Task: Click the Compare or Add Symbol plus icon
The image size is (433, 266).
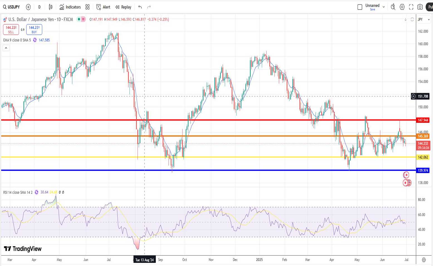Action: [28, 7]
